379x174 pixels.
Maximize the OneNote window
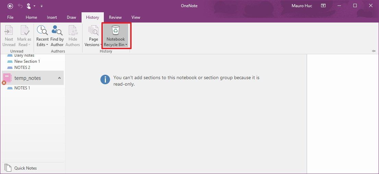[x=355, y=5]
